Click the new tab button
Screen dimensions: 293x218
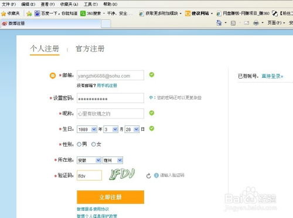click(x=106, y=24)
